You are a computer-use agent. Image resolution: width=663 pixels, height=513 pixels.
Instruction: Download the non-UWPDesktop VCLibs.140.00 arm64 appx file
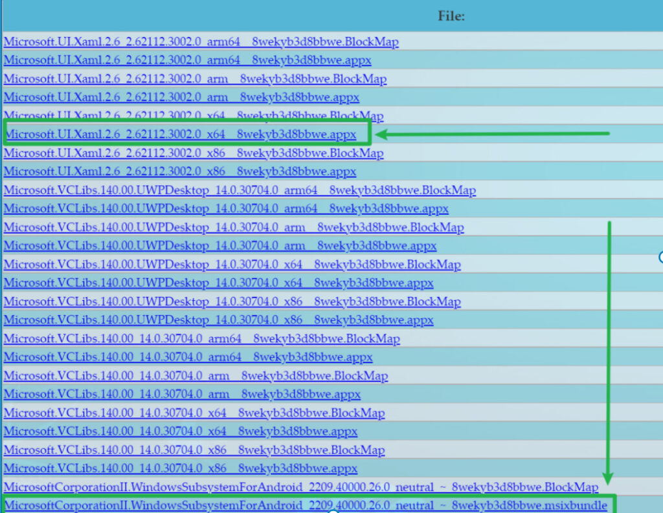(x=188, y=357)
